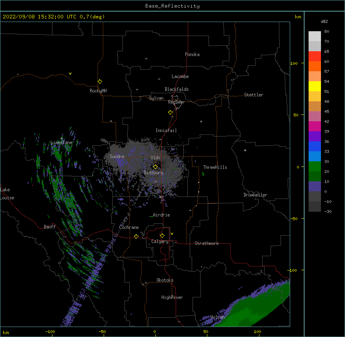The height and width of the screenshot is (337, 345).
Task: Click the dBZ legend heading
Action: (x=324, y=21)
